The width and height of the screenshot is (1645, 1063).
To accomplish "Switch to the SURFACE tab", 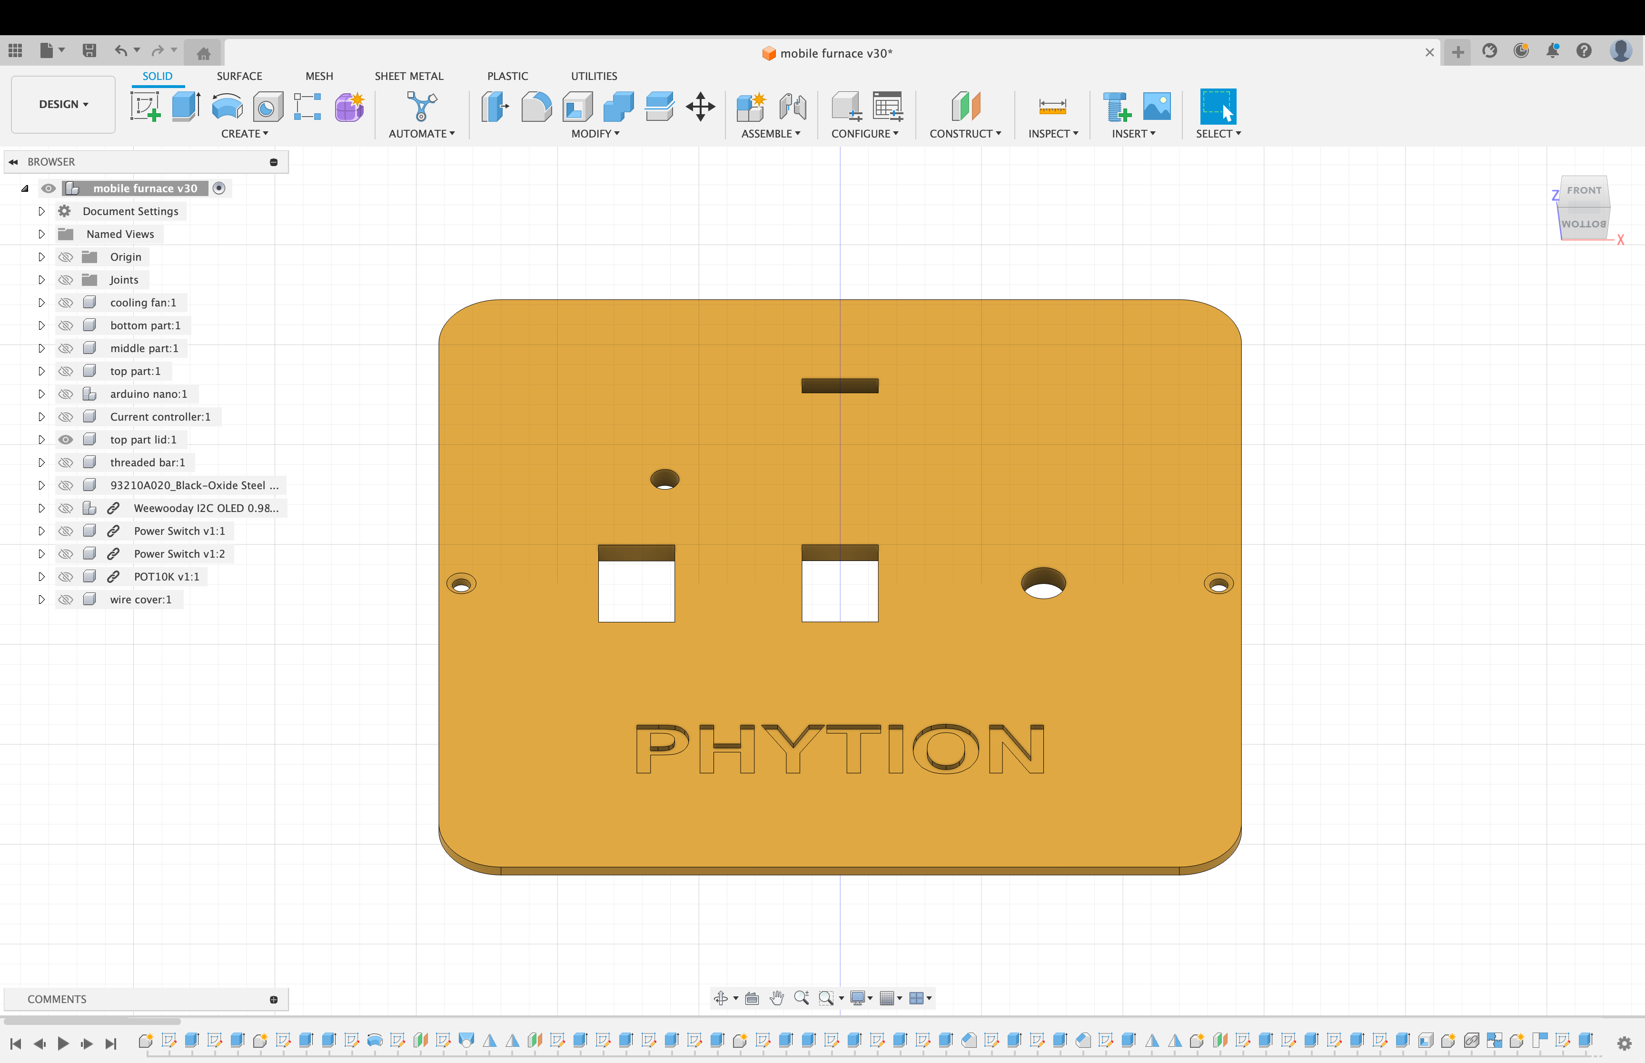I will [239, 76].
